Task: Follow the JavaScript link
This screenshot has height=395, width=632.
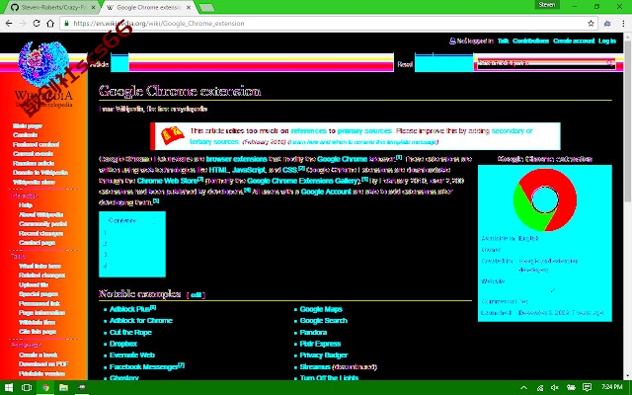Action: coord(249,170)
